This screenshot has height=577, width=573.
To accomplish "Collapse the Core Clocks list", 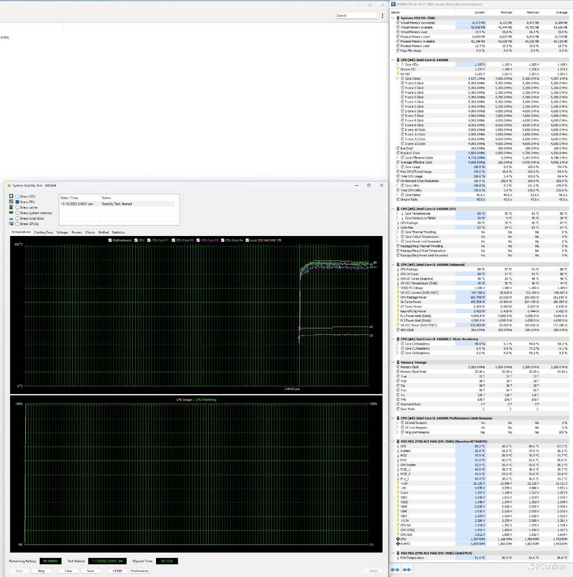I will 398,78.
